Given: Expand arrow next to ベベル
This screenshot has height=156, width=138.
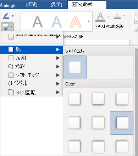Looking at the screenshot, I should pos(58,84).
